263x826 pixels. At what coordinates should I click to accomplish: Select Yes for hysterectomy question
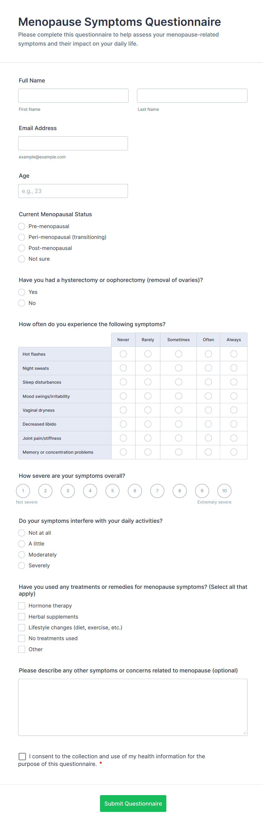tap(22, 292)
